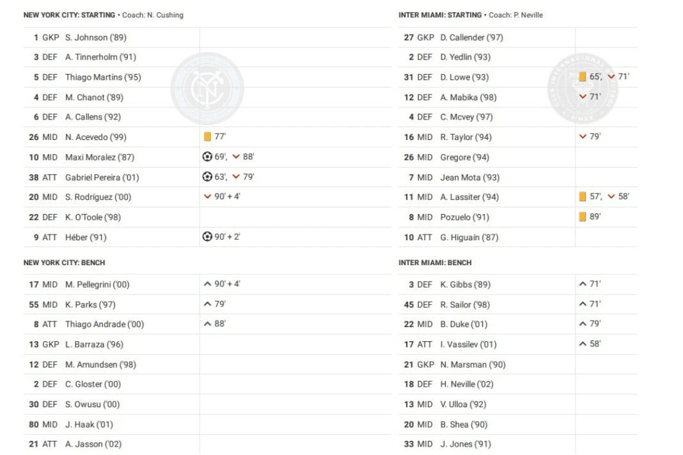Click A. Lassiter's yellow card icon
Screen dimensions: 683x455
[583, 197]
